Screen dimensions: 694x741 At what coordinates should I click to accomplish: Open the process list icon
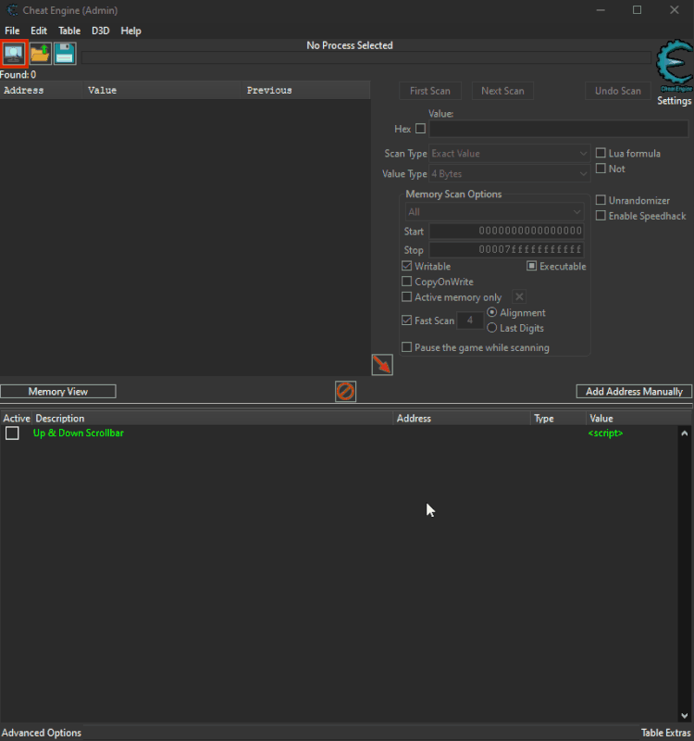tap(14, 54)
